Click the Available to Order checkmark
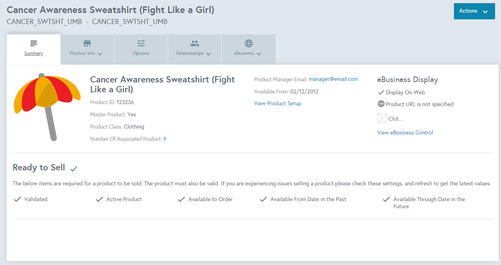501x265 pixels. tap(181, 199)
